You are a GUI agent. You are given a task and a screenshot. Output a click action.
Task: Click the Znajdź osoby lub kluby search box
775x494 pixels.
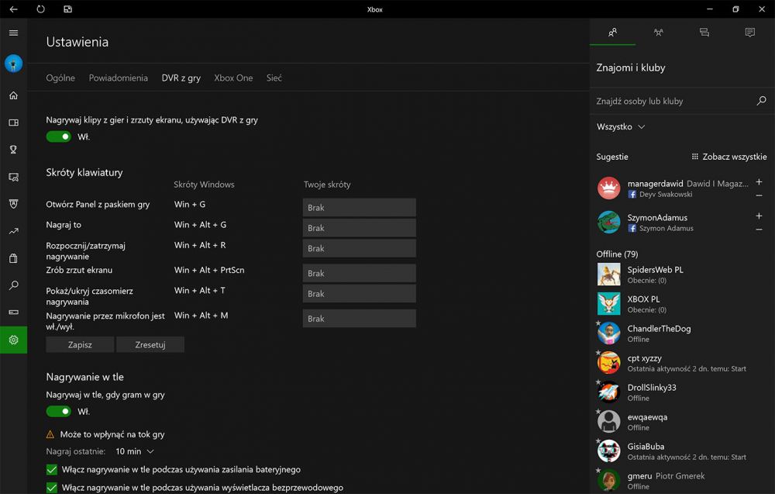(675, 101)
